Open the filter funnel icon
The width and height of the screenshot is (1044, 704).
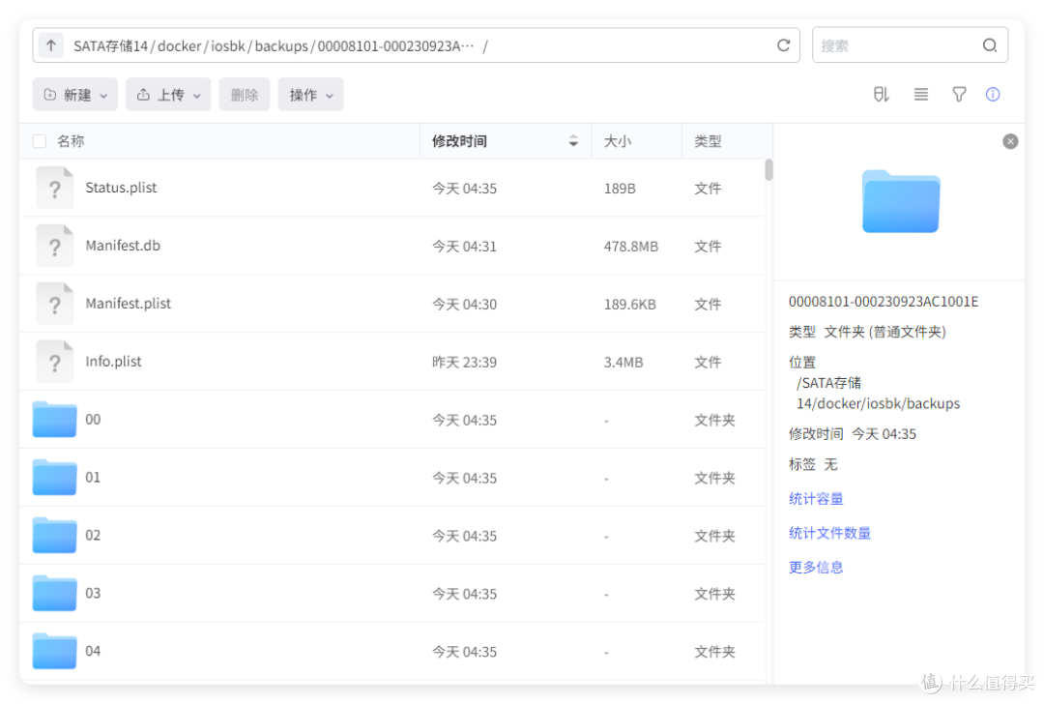click(959, 95)
